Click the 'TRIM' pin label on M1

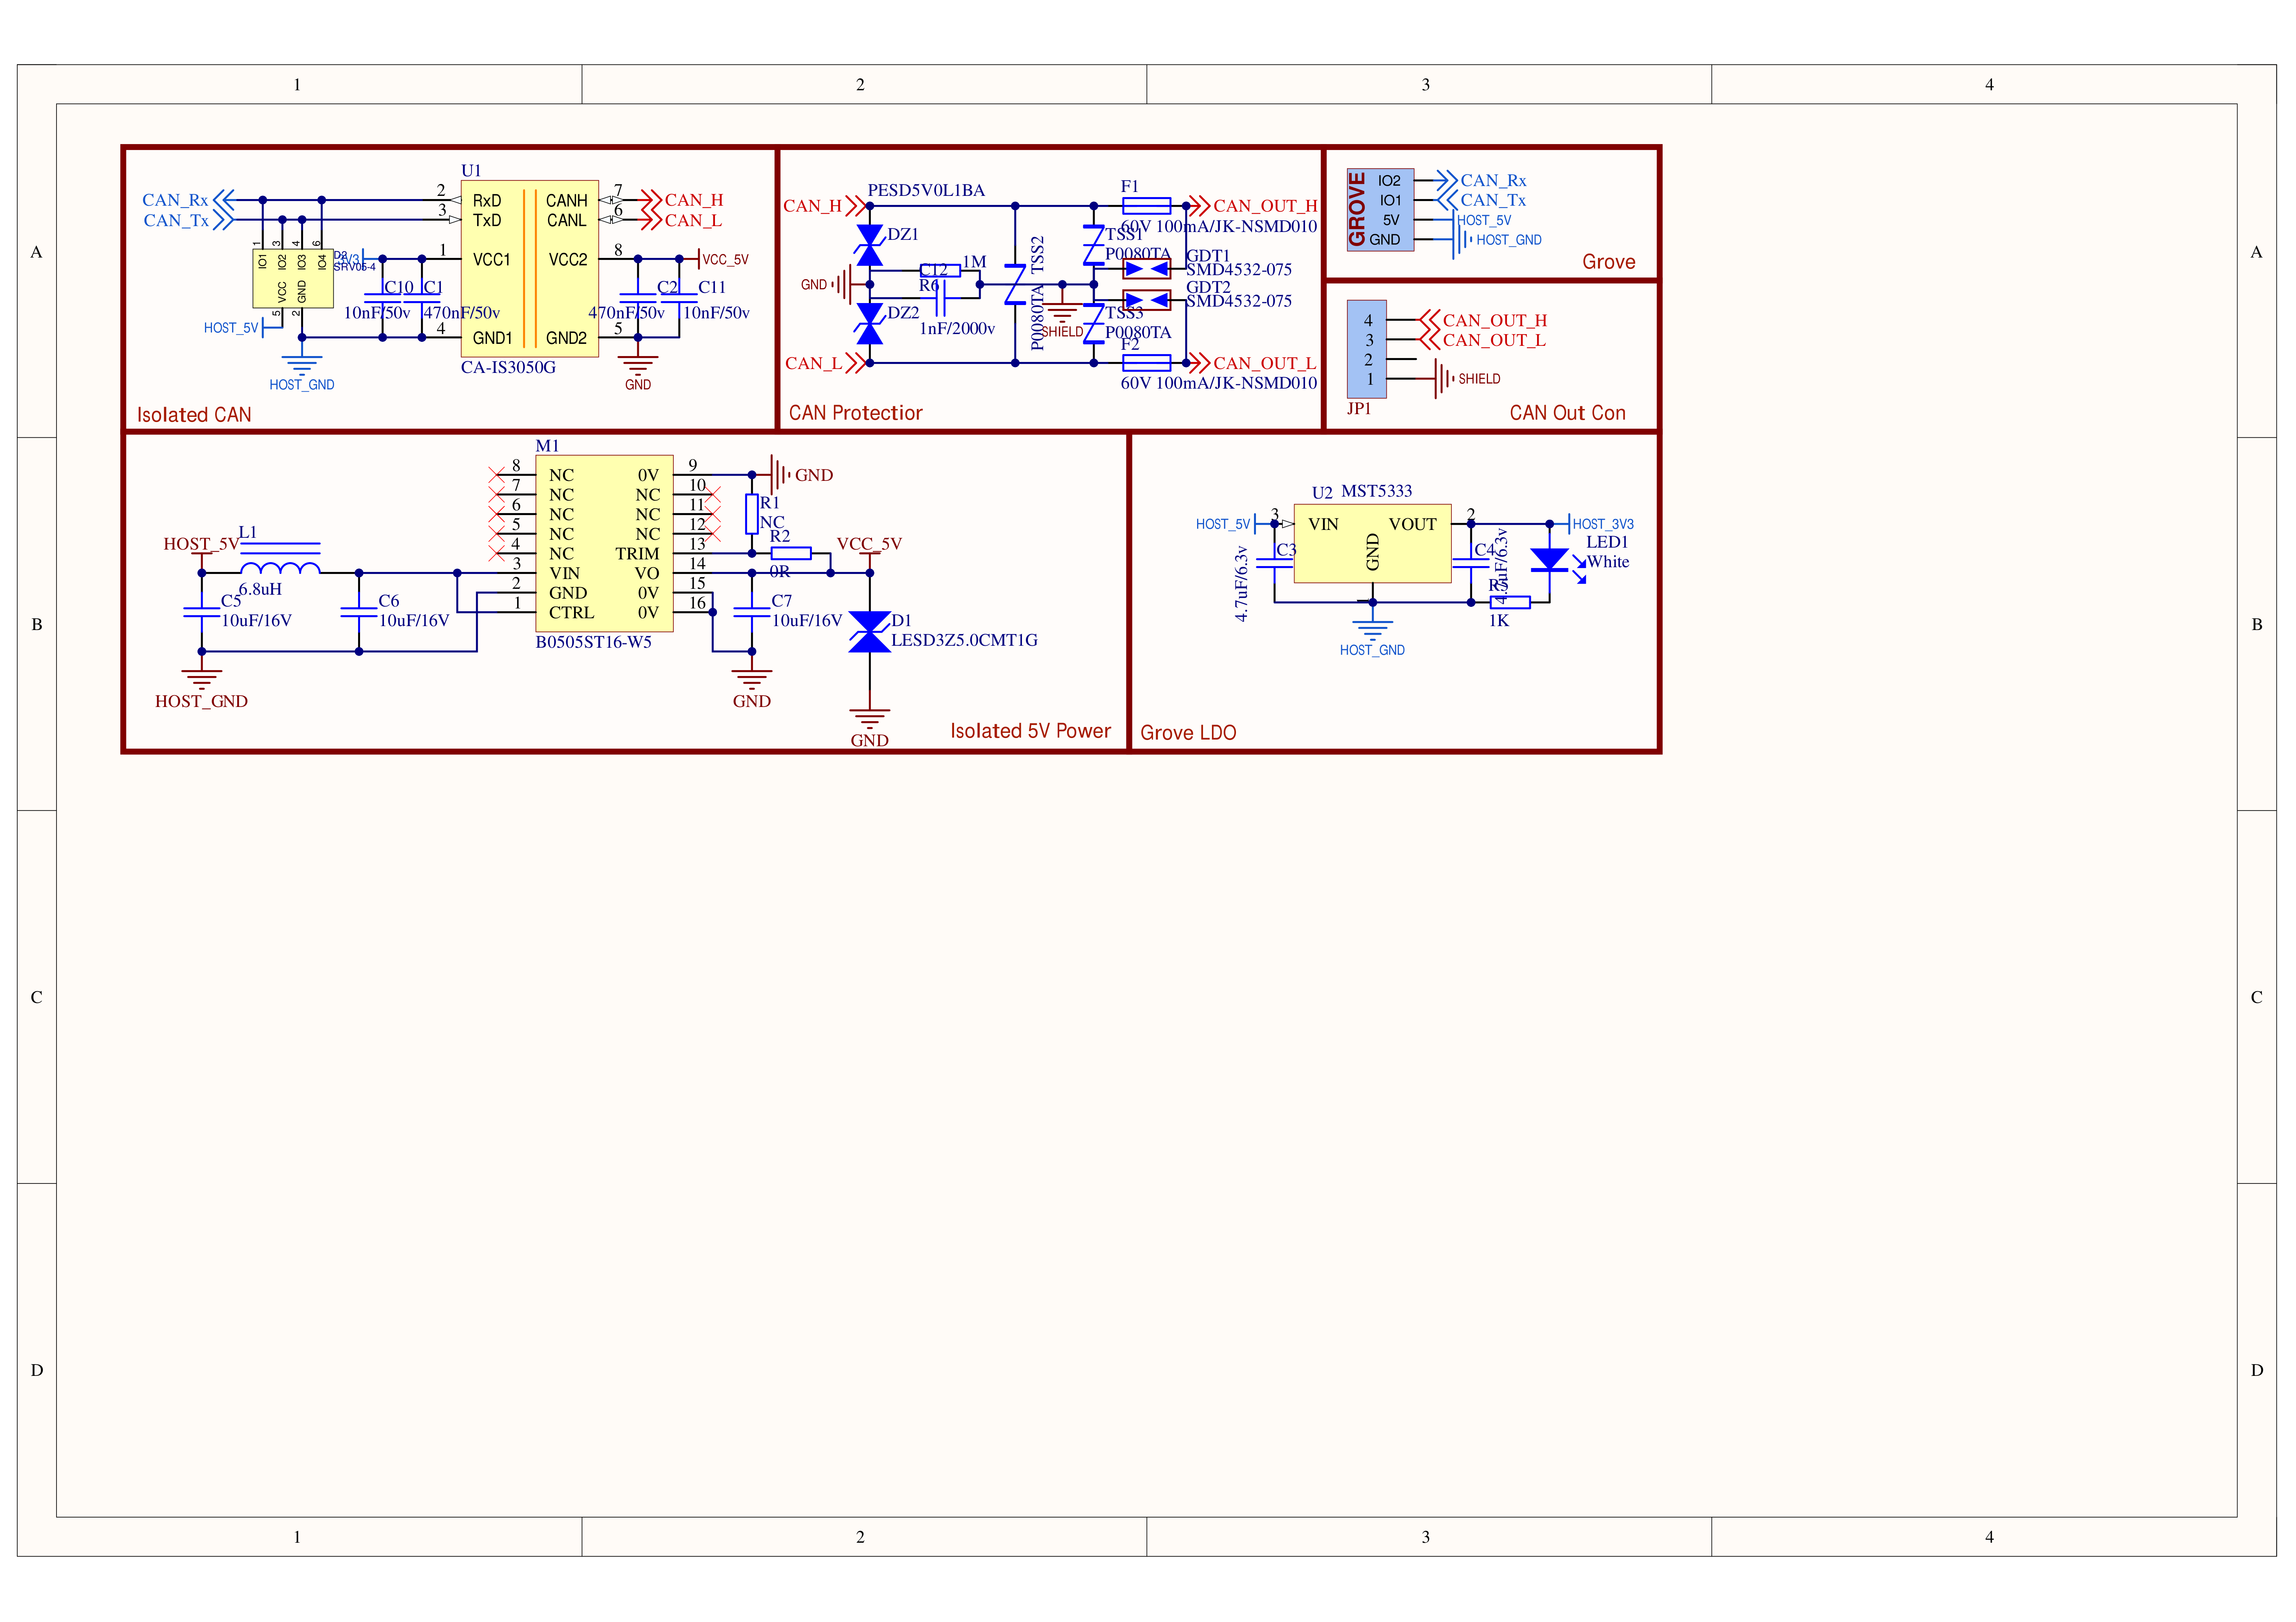coord(637,553)
